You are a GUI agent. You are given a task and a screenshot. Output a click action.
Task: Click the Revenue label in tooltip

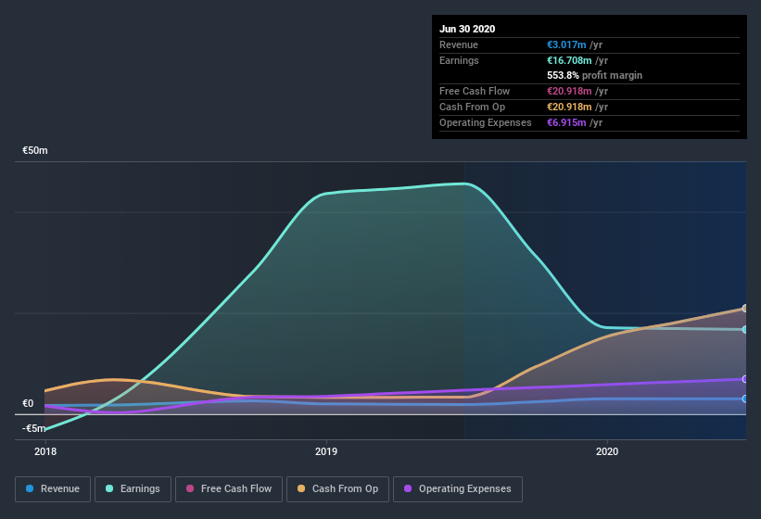point(459,44)
